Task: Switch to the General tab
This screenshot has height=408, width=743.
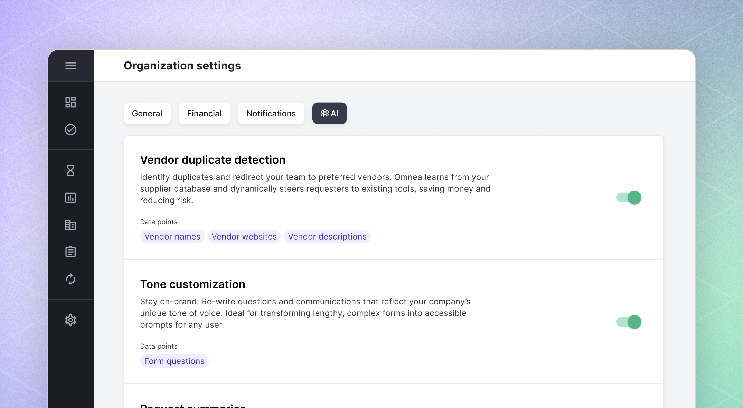Action: 147,113
